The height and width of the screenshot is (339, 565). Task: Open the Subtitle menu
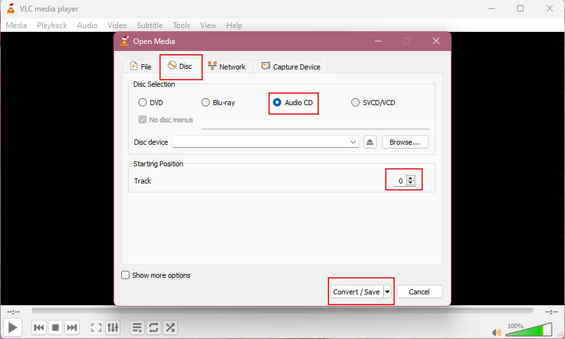(x=150, y=25)
